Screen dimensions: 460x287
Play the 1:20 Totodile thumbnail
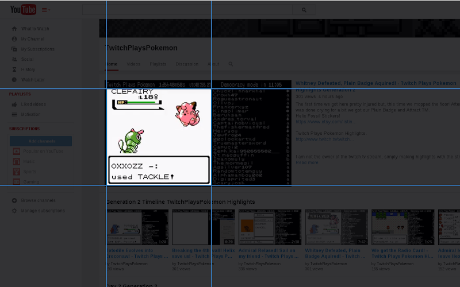[x=137, y=227]
